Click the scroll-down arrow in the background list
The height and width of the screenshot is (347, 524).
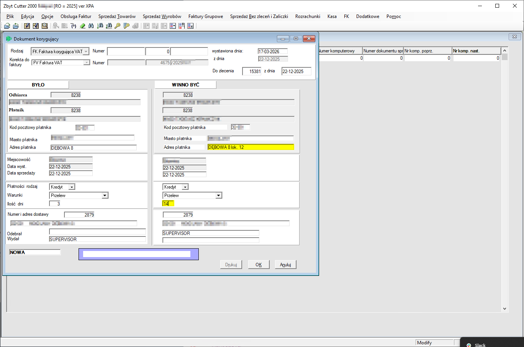coord(504,309)
